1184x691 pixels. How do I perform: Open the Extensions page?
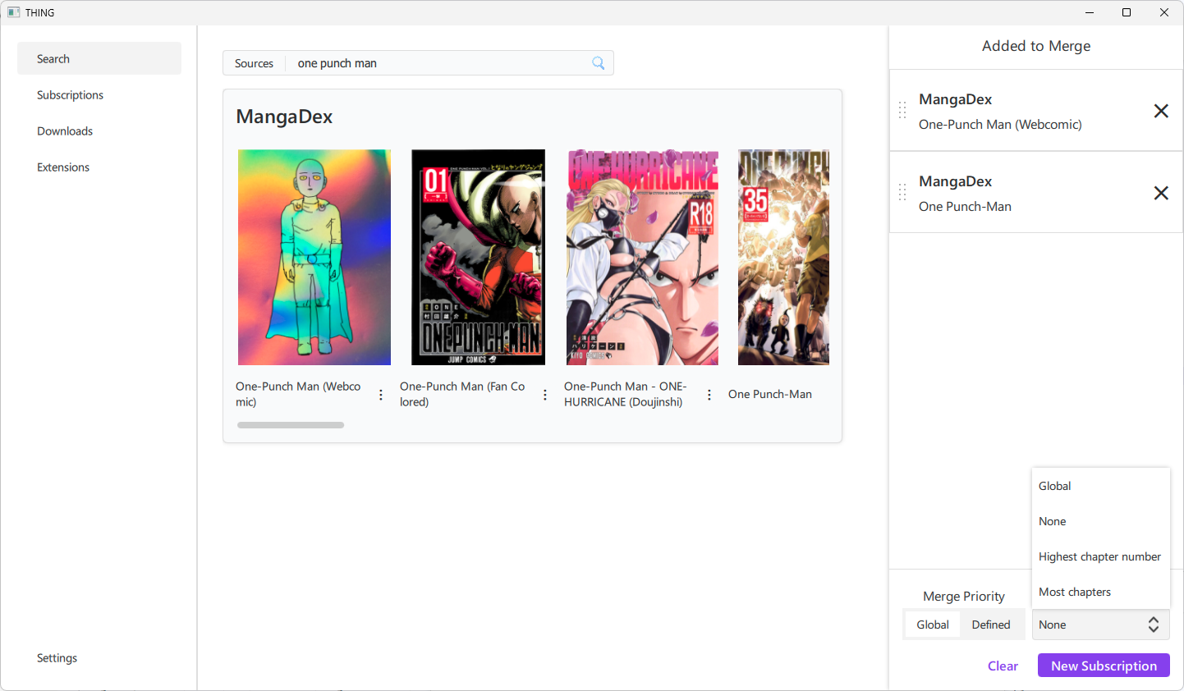click(x=99, y=167)
